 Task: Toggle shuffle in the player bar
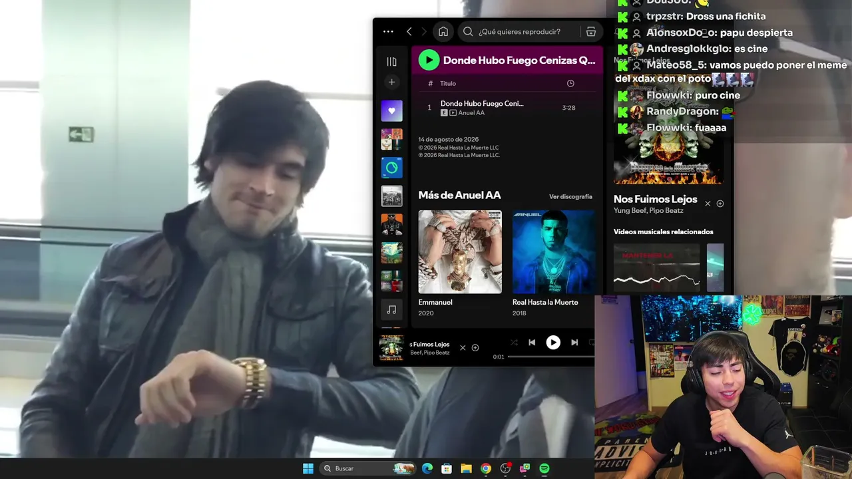click(514, 343)
